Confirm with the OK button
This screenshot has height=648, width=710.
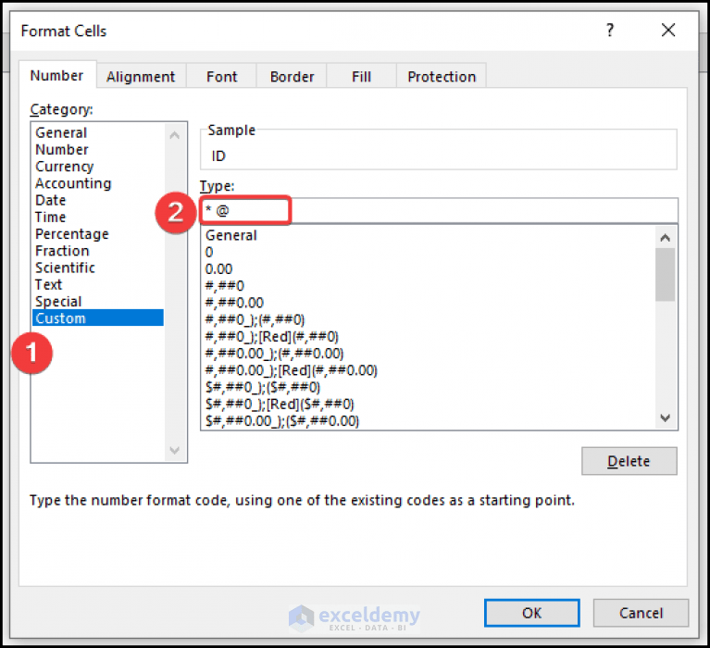point(531,613)
